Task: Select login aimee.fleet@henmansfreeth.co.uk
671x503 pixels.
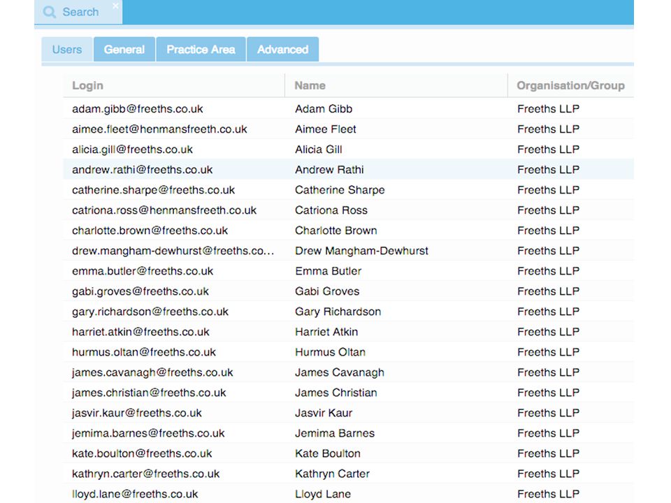Action: click(159, 129)
